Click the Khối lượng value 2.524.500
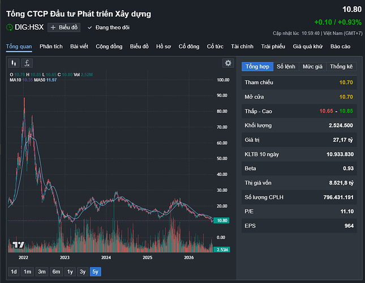The height and width of the screenshot is (283, 365). pos(341,126)
